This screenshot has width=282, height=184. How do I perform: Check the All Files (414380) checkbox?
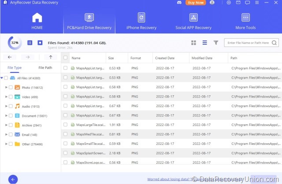(x=6, y=78)
